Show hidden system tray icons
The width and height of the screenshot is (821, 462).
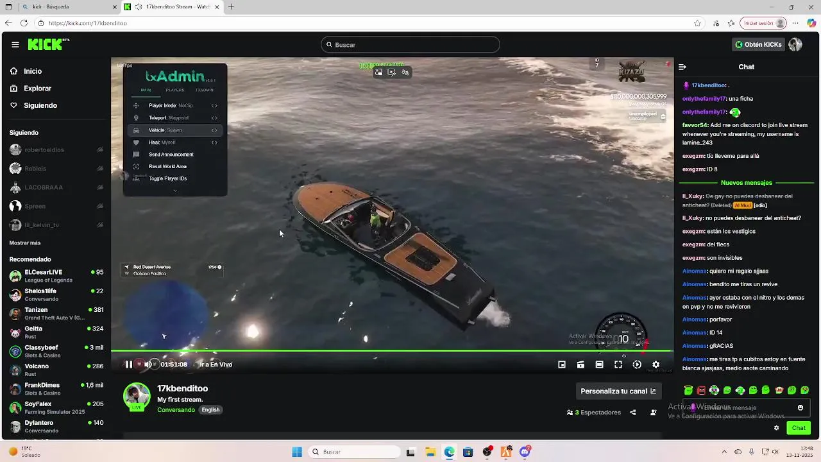(x=724, y=452)
